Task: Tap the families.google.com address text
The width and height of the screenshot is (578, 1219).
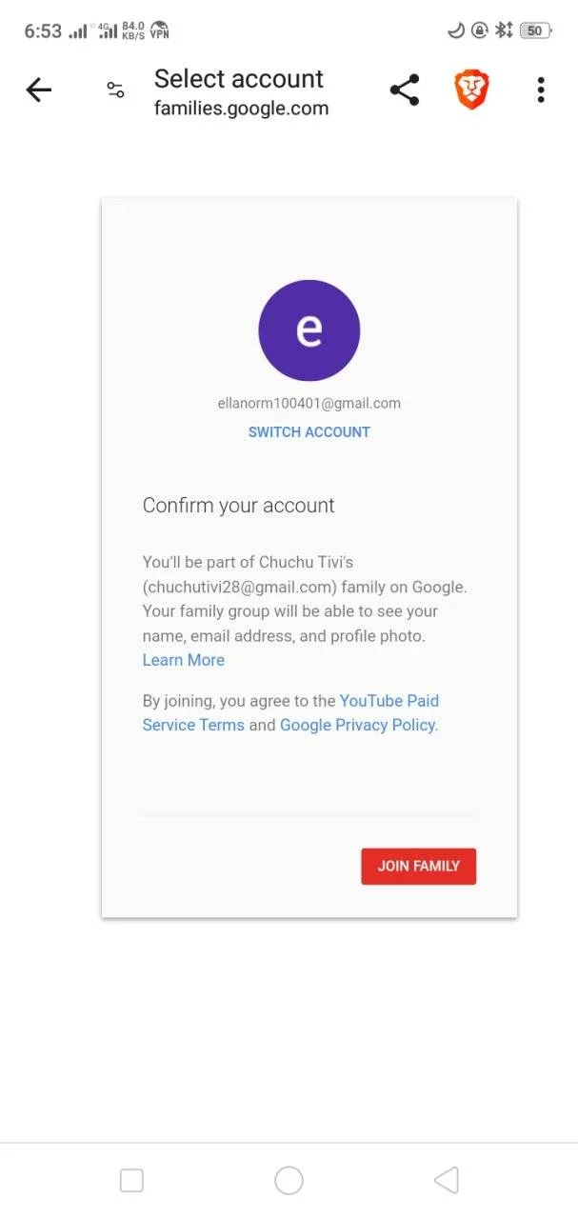Action: pyautogui.click(x=242, y=109)
